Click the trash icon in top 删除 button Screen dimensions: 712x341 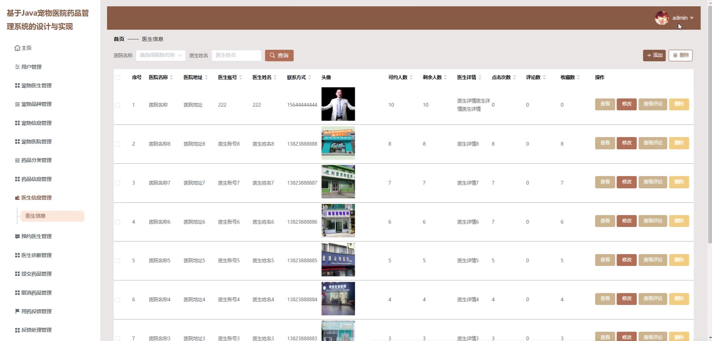pos(675,55)
